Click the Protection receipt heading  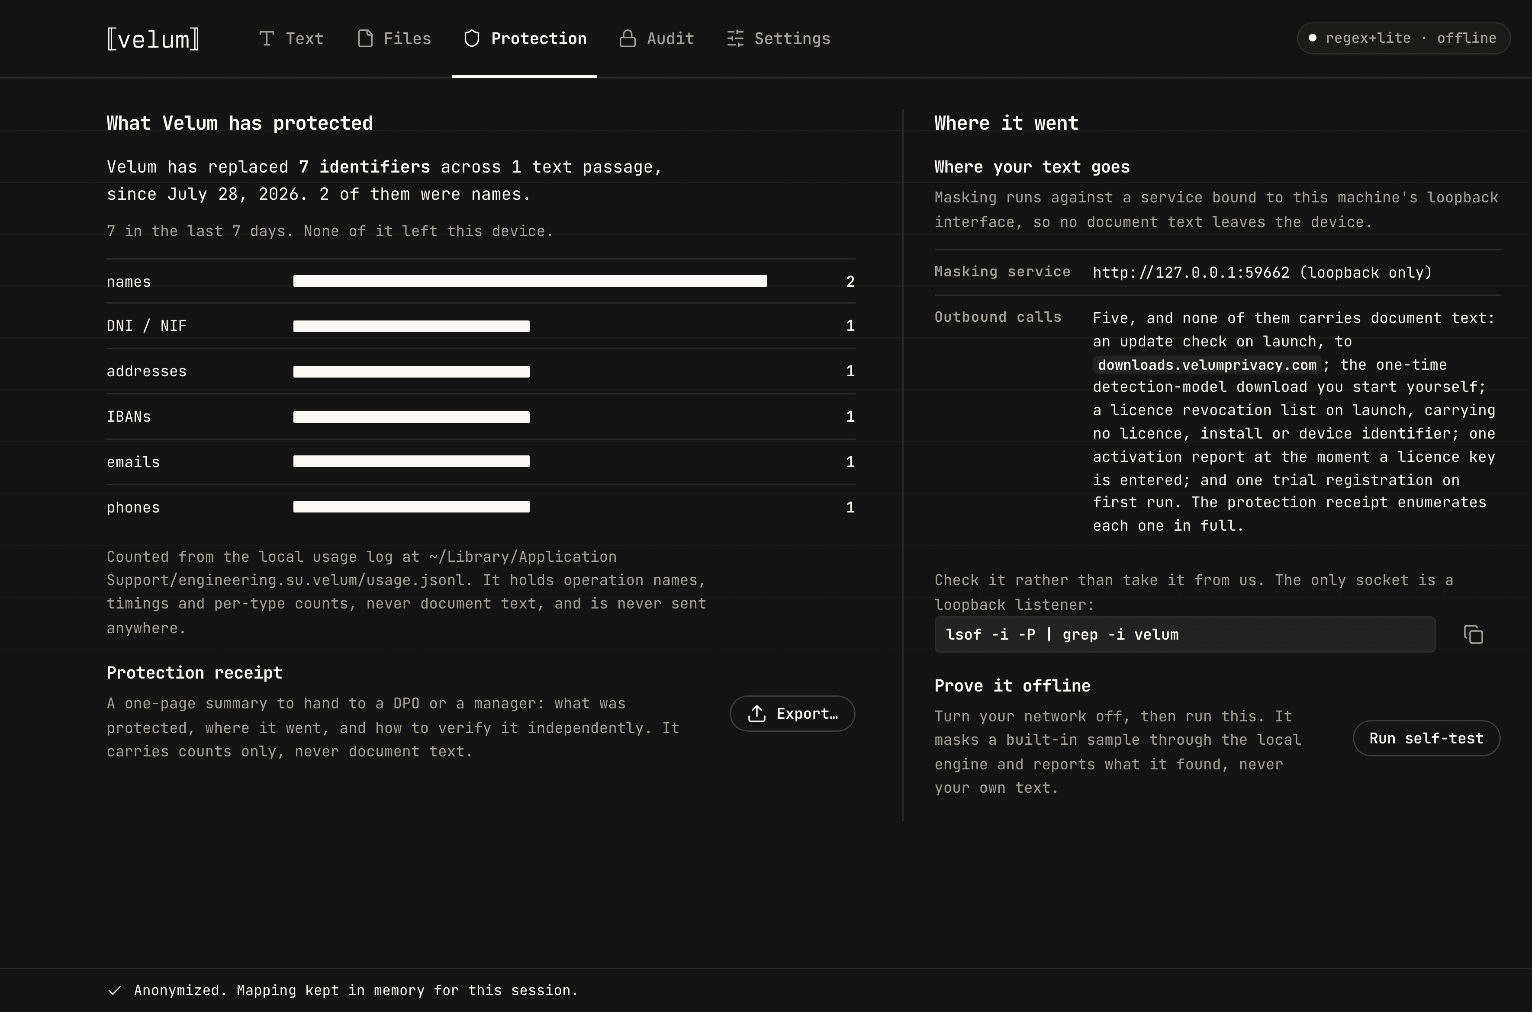click(194, 673)
